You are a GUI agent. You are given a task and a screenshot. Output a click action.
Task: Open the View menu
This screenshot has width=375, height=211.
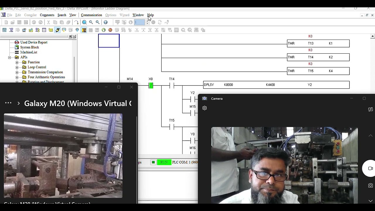pos(73,15)
